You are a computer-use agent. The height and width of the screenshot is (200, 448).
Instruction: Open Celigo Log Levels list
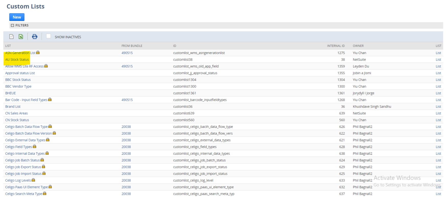tap(18, 180)
